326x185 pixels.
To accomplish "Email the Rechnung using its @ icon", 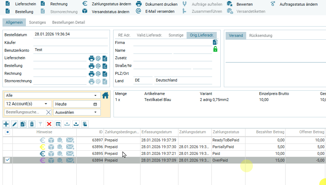I will pos(98,74).
